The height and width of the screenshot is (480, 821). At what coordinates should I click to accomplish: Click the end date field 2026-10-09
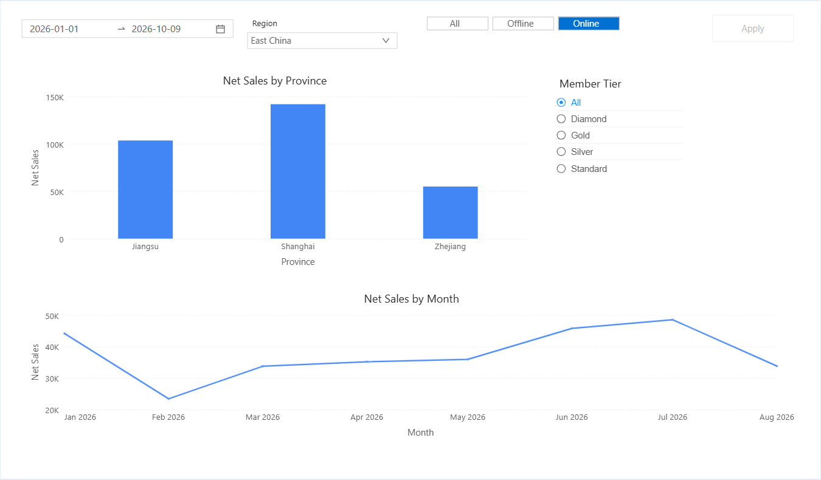156,29
